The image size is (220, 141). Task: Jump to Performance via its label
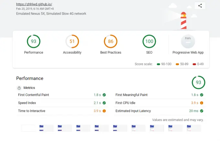[34, 53]
